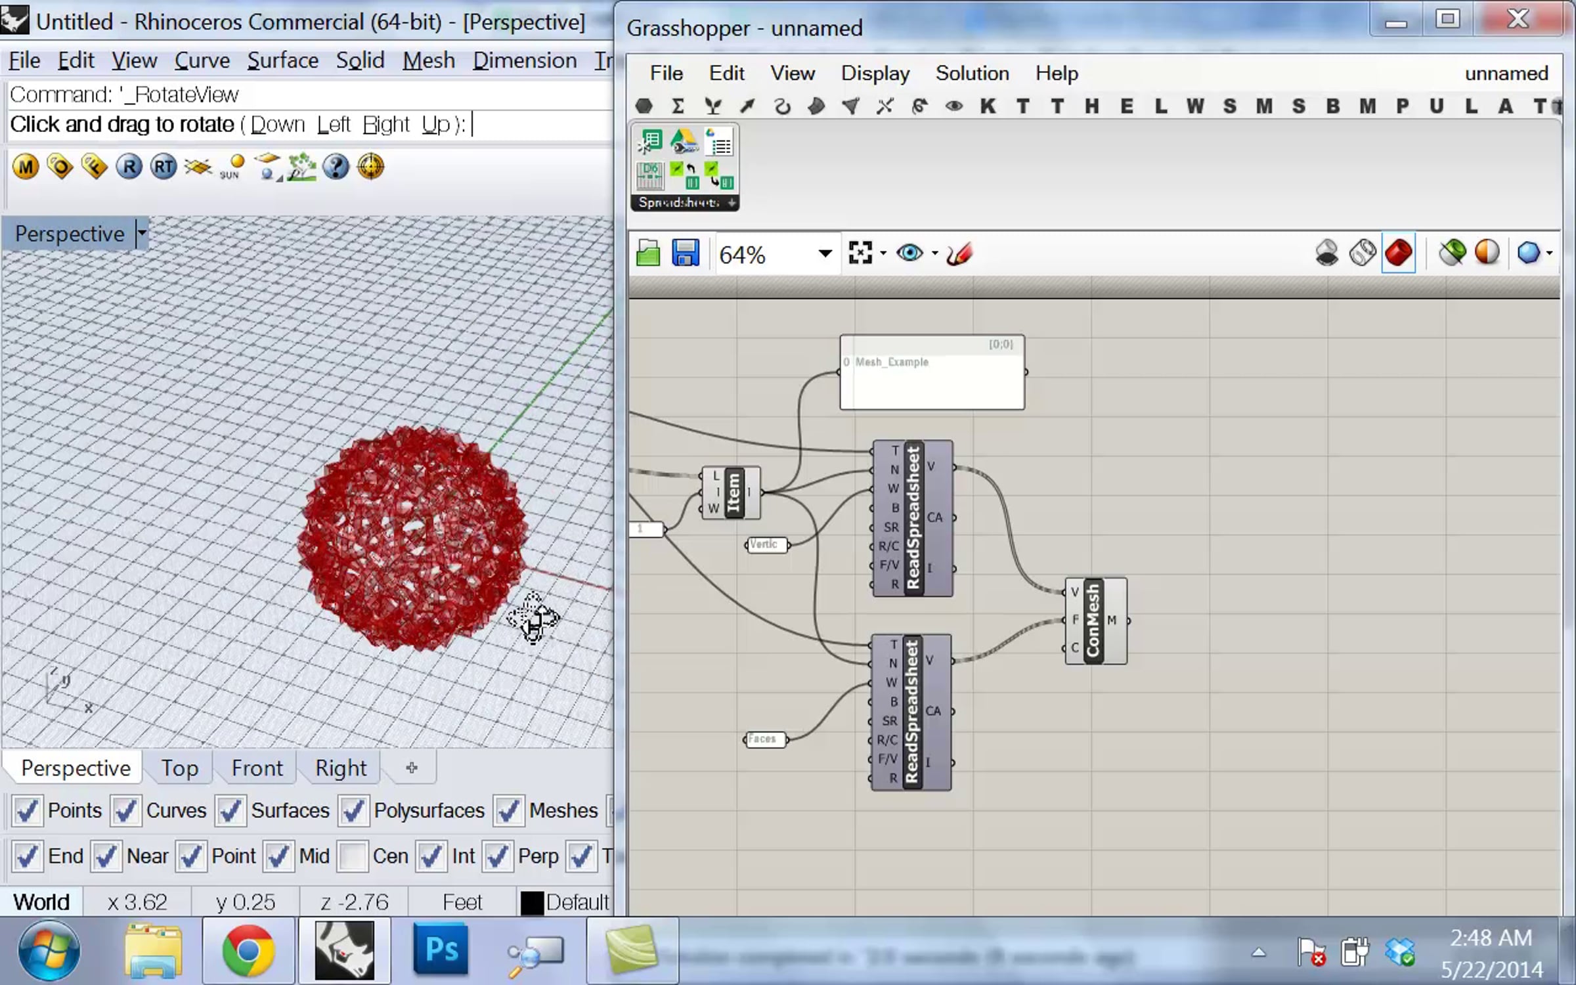
Task: Select the ConMesh component on the canvas
Action: pyautogui.click(x=1095, y=621)
